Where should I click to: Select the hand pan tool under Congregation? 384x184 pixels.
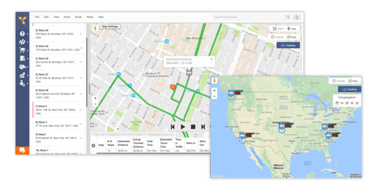336,103
